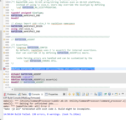This screenshot has width=126, height=120.
Task: Toggle show error in editor button
Action: (x=78, y=94)
